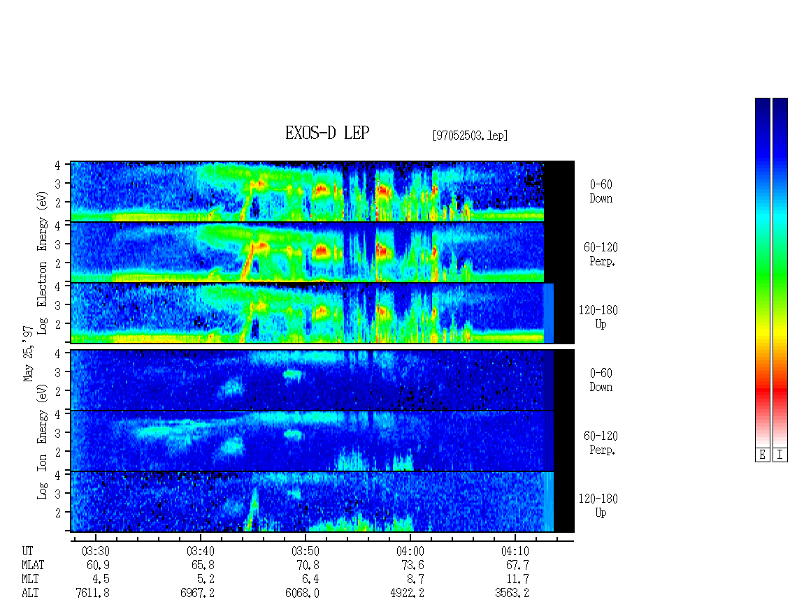This screenshot has height=611, width=790.
Task: Click the MLT value 5.2
Action: [206, 580]
